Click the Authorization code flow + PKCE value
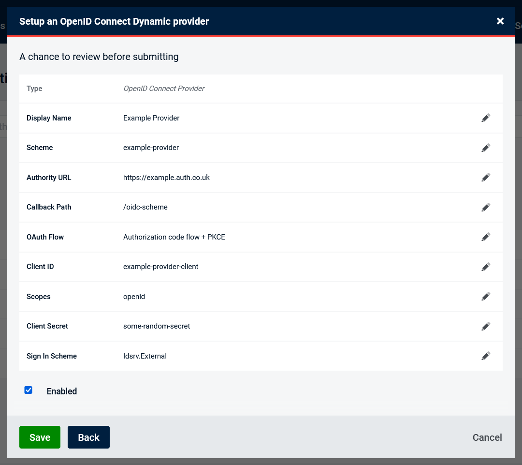 [x=174, y=237]
